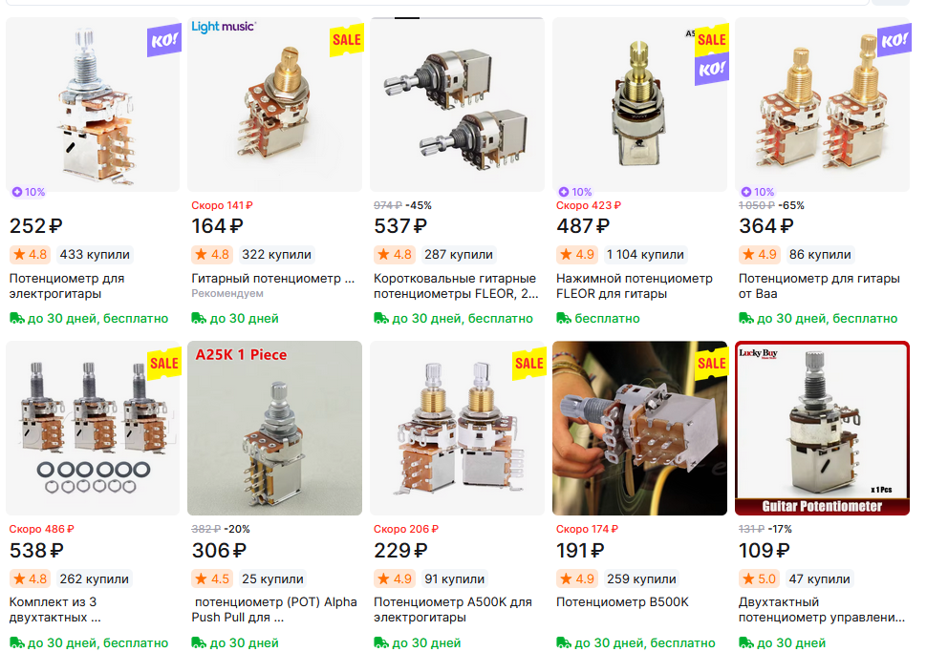Image resolution: width=948 pixels, height=652 pixels.
Task: Open the Нажимной потенциометр FLEOR title link
Action: [635, 286]
